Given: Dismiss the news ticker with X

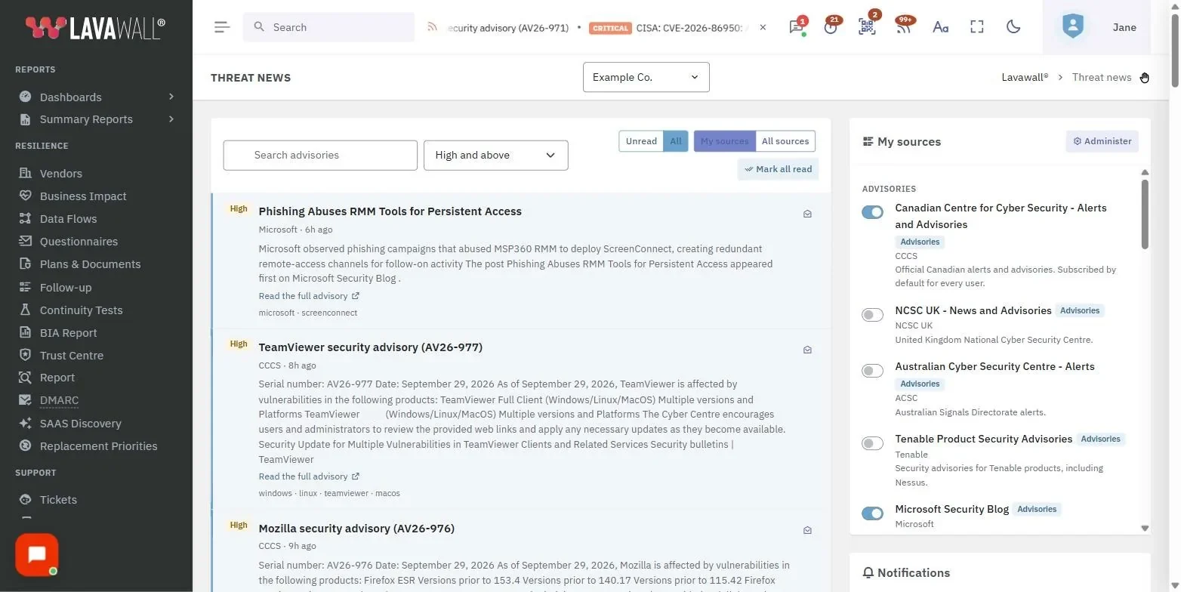Looking at the screenshot, I should (x=763, y=27).
